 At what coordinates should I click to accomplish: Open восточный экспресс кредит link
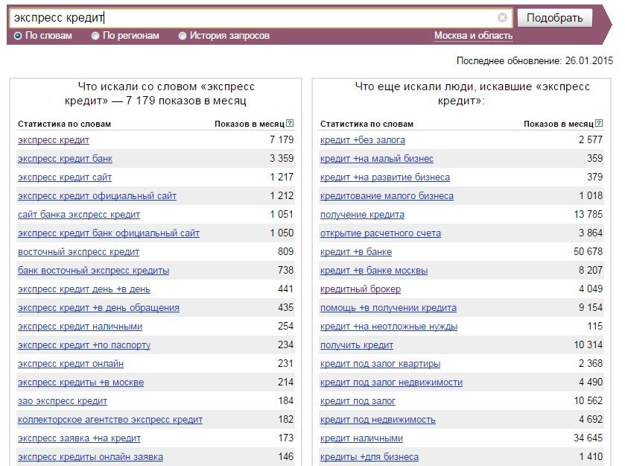(x=78, y=252)
